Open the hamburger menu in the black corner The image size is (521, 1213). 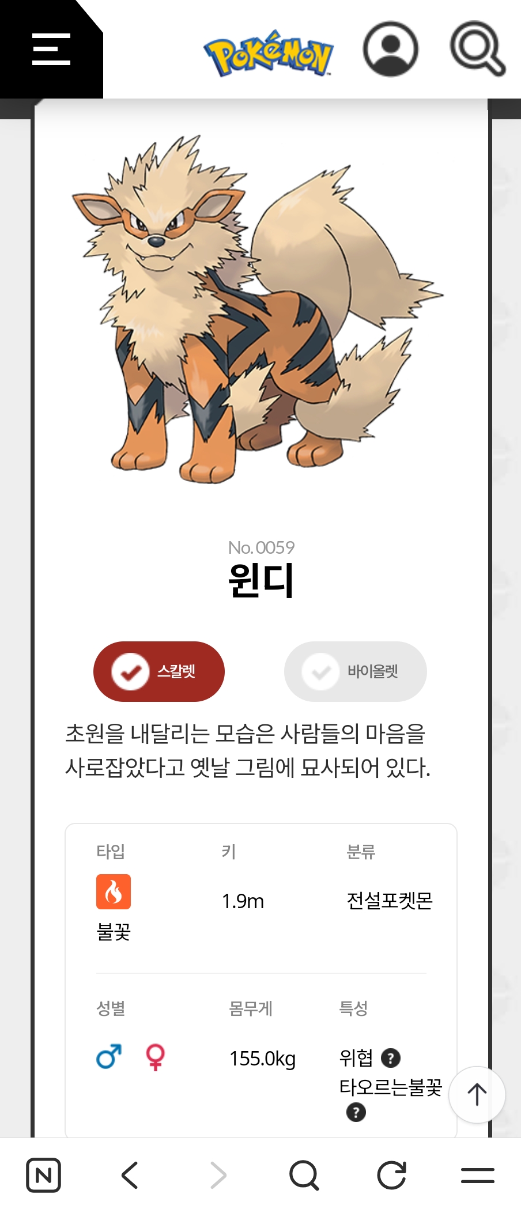[51, 49]
